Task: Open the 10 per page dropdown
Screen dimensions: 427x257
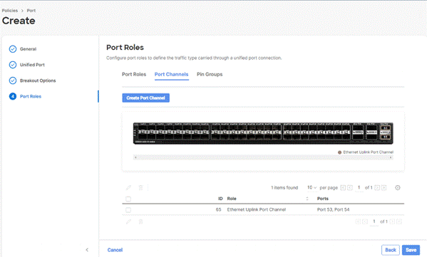Action: point(312,188)
